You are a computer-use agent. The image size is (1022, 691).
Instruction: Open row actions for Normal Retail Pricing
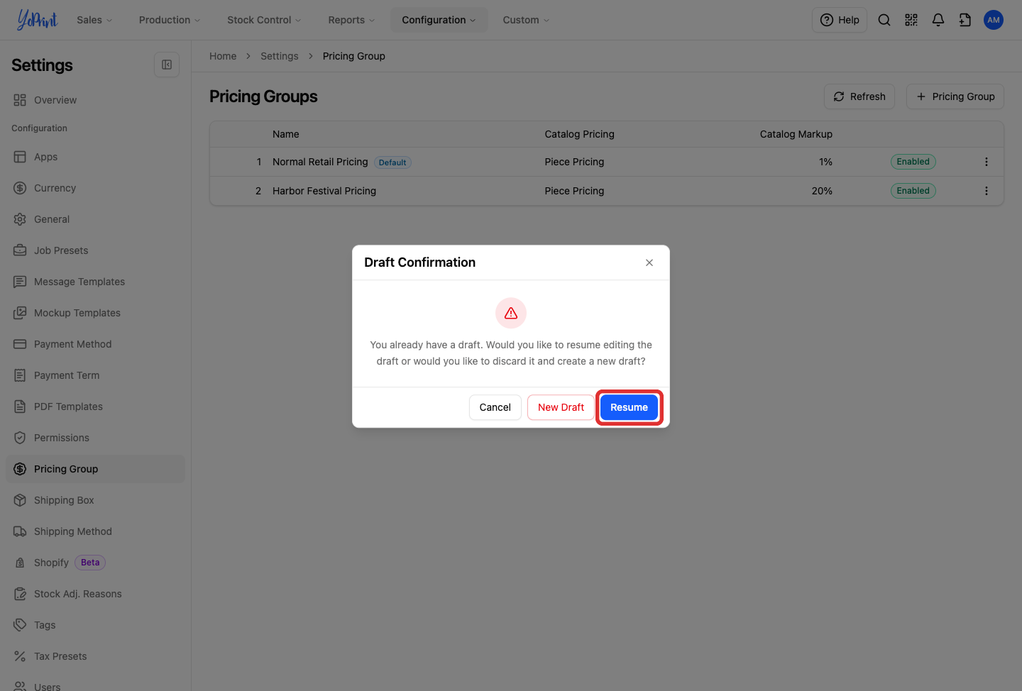click(987, 162)
